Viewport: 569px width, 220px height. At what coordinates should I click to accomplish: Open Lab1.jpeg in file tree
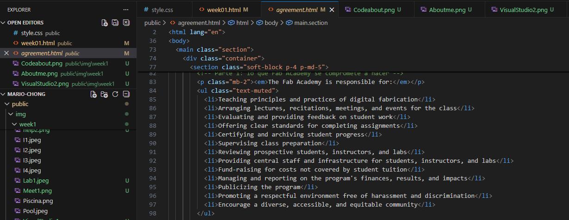36,181
